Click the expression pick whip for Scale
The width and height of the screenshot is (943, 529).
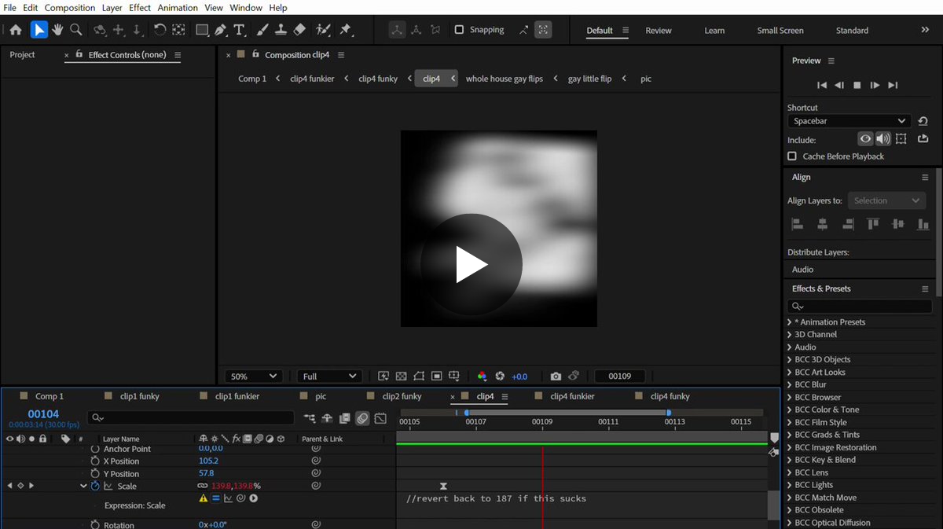coord(241,498)
